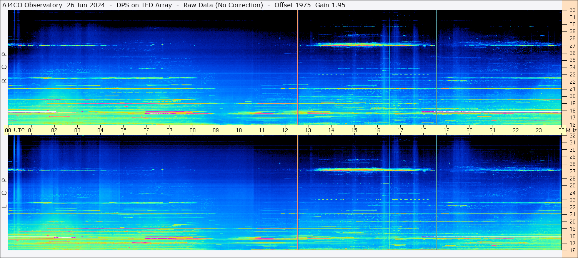Select hour 12 on the time axis
This screenshot has height=258, width=578.
coord(285,130)
